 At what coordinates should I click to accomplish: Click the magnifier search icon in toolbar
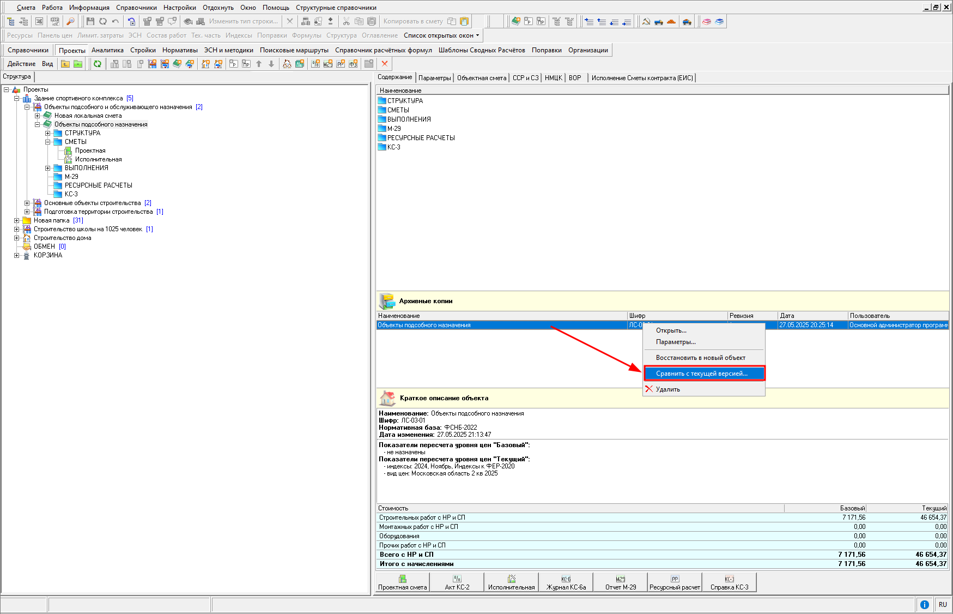point(70,22)
